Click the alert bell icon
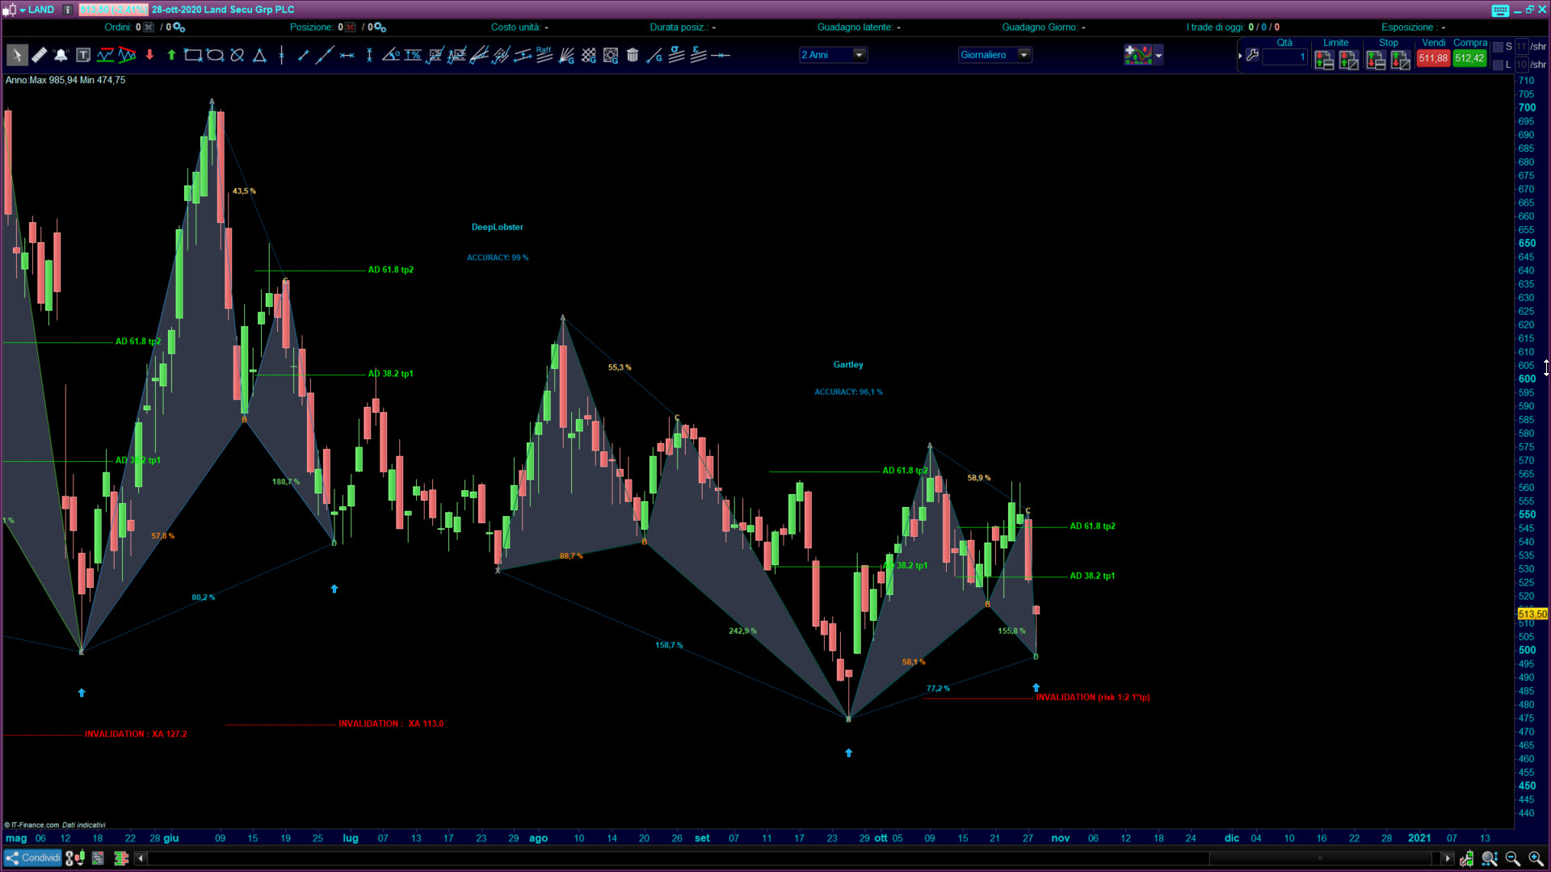The width and height of the screenshot is (1551, 872). click(61, 56)
